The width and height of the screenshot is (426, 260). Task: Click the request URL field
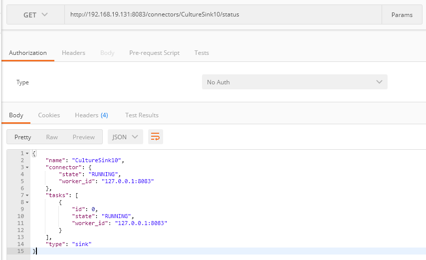223,14
